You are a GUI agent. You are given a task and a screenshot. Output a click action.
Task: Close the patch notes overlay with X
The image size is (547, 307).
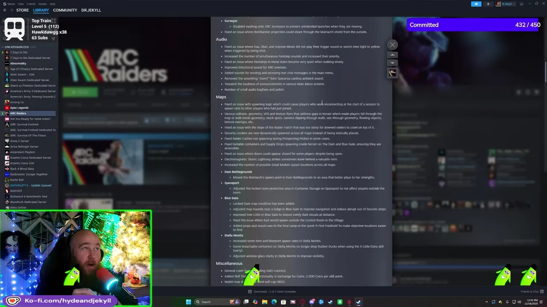[392, 45]
